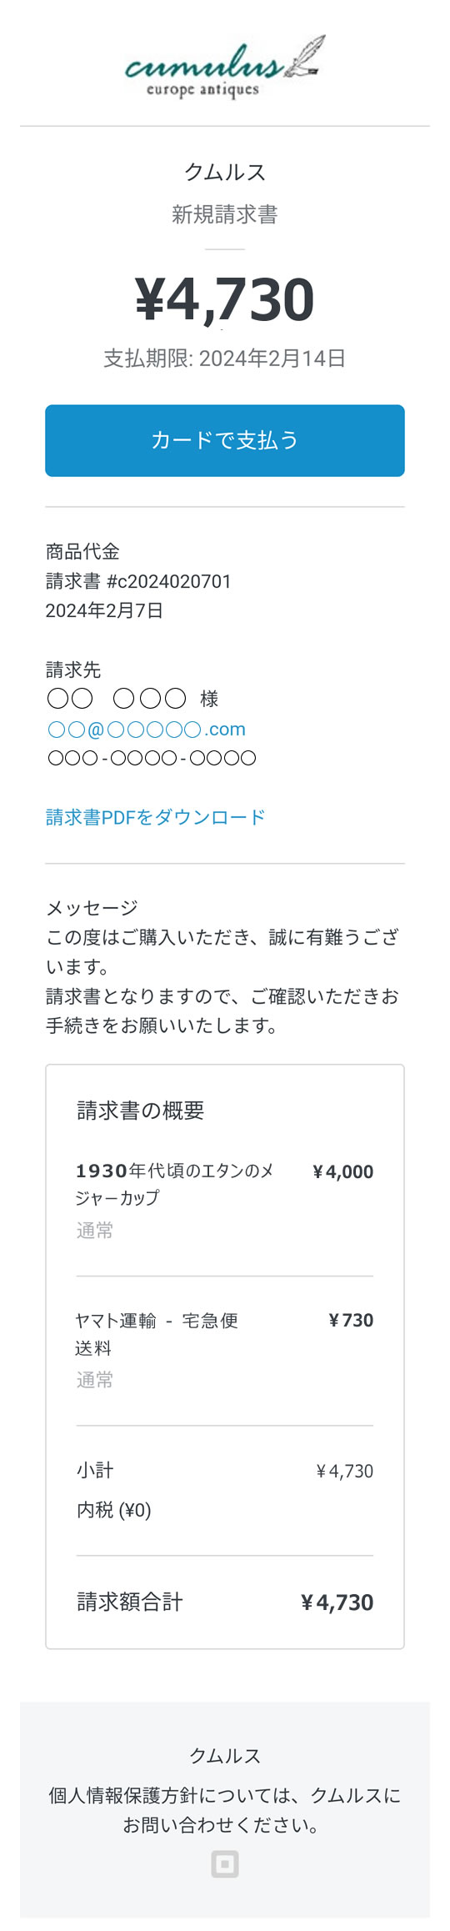This screenshot has height=1931, width=450.
Task: Click the ¥4,730 amount heading
Action: pyautogui.click(x=225, y=299)
